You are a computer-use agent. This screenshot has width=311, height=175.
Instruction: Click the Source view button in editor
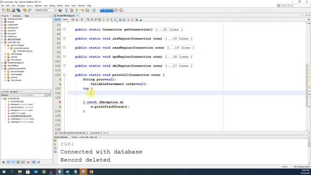(57, 19)
